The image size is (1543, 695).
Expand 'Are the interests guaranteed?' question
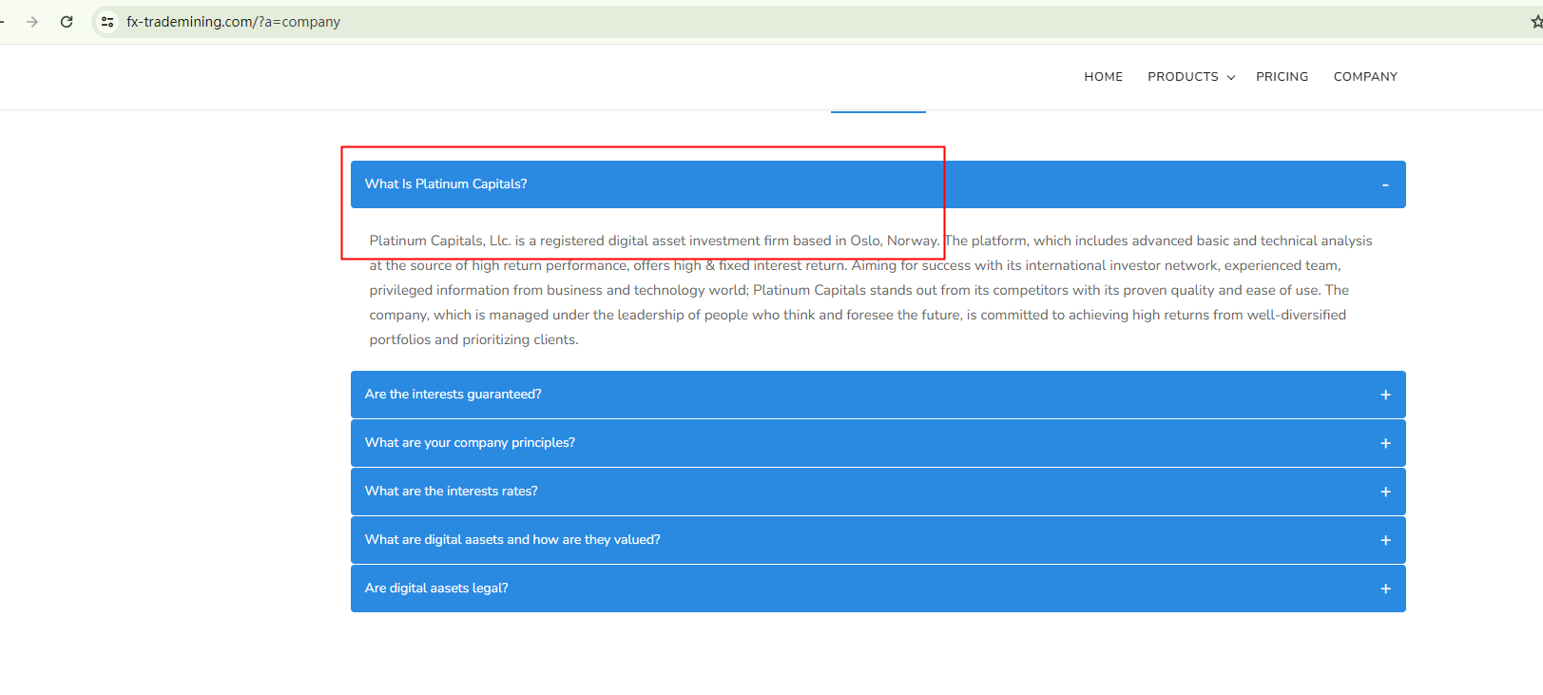pos(878,395)
